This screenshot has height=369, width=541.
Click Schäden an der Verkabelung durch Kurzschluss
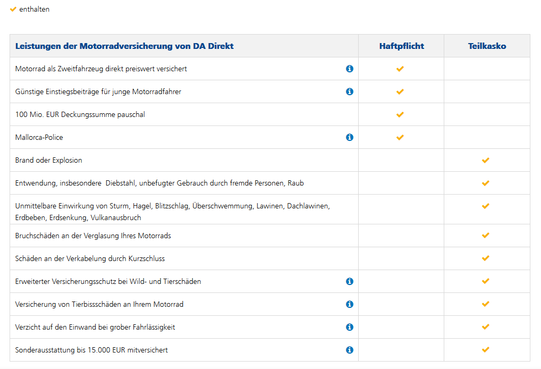(x=90, y=258)
